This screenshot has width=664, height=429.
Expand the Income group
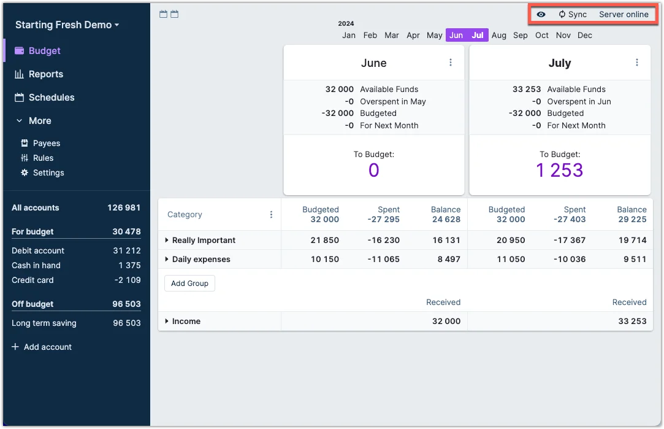(167, 321)
